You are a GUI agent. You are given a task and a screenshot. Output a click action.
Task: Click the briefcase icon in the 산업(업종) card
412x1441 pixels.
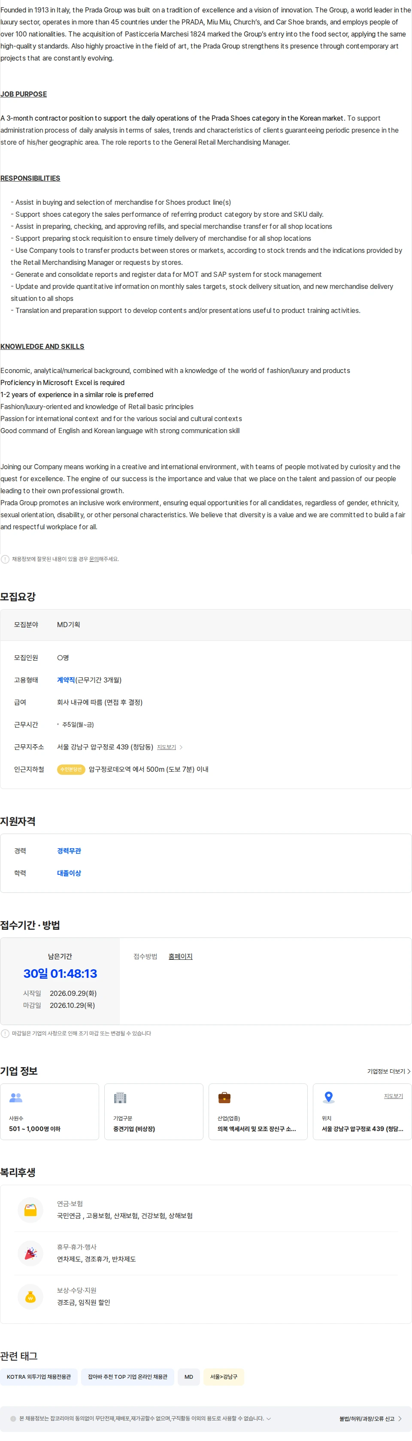[x=224, y=1098]
